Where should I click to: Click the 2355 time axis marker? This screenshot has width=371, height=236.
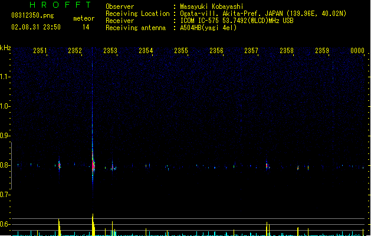point(181,51)
